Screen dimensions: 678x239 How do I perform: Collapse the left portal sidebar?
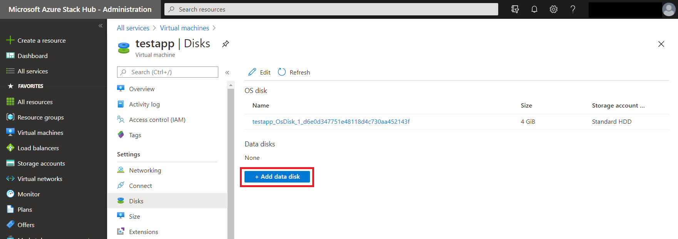coord(100,26)
